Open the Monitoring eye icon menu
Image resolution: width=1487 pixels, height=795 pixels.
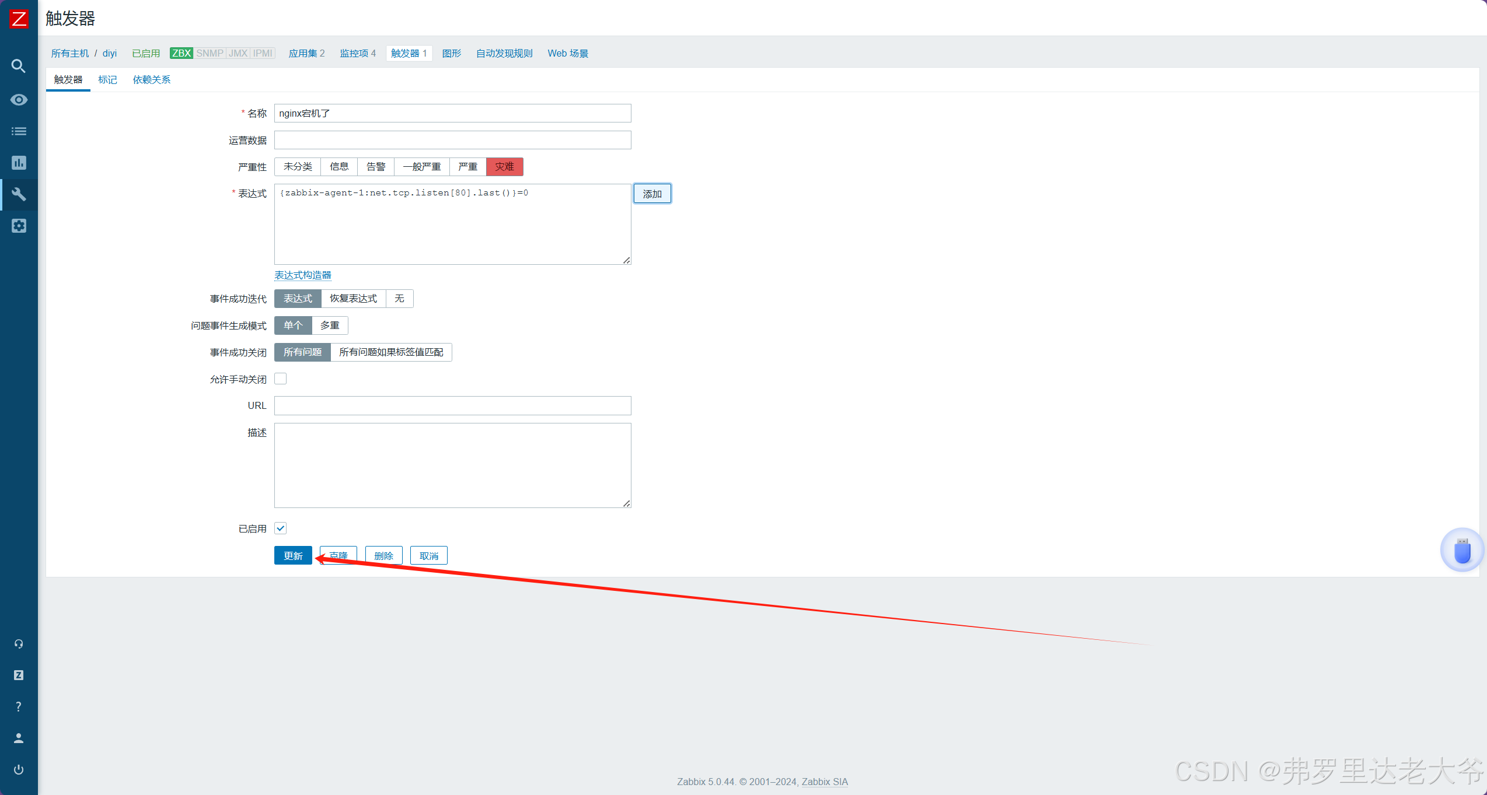pos(19,100)
